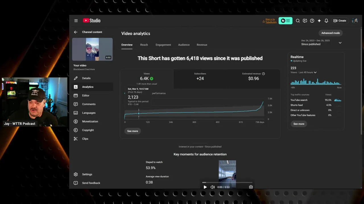Click the Realtime 48-hour bar chart
364x204 pixels.
[316, 82]
